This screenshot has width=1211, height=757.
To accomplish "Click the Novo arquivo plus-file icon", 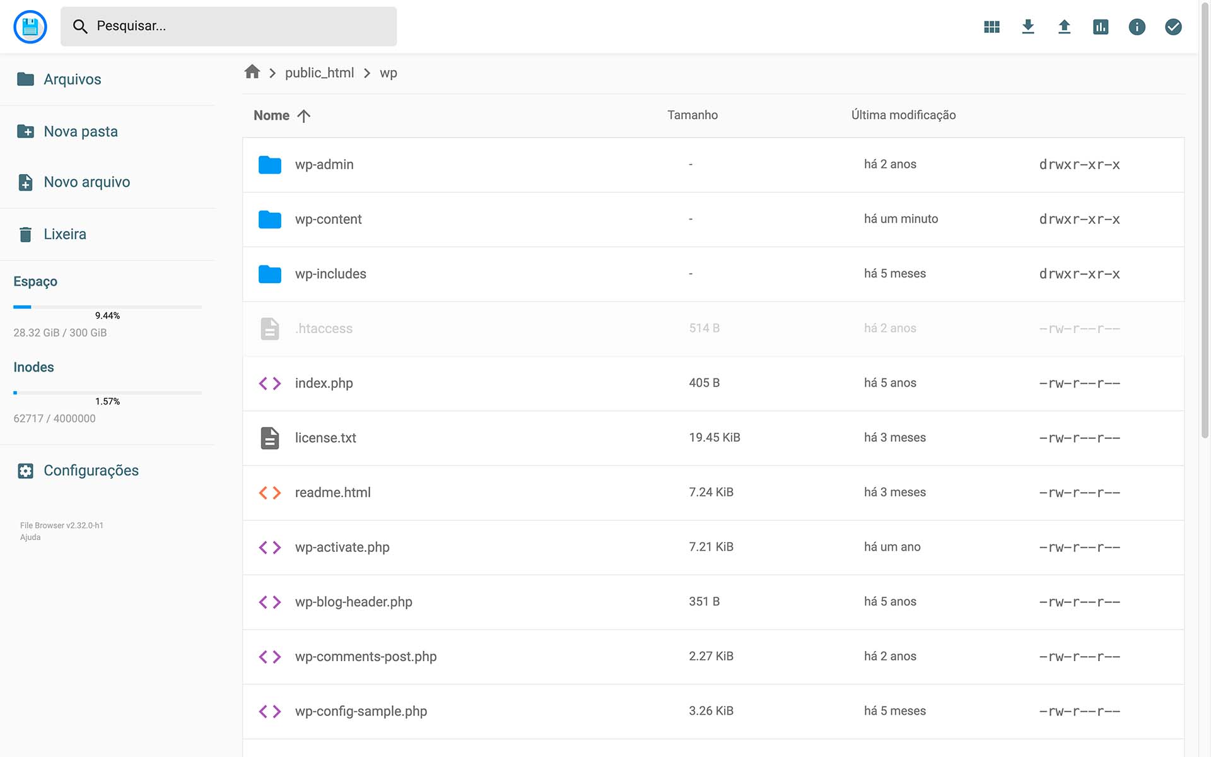I will [x=25, y=182].
